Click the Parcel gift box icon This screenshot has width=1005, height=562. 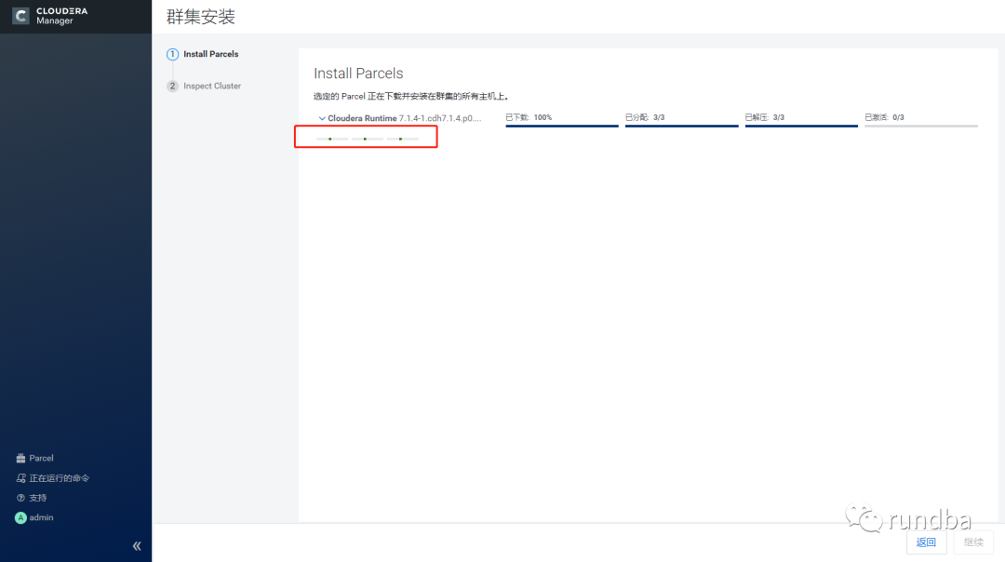(x=20, y=458)
